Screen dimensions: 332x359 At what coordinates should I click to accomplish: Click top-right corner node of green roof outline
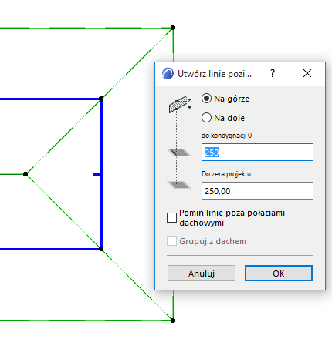click(173, 28)
